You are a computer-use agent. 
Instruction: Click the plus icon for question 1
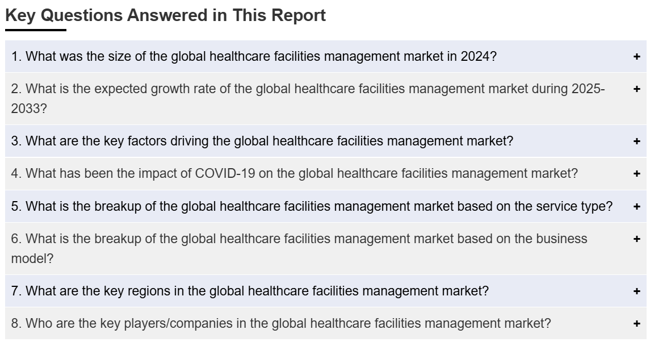pyautogui.click(x=636, y=56)
